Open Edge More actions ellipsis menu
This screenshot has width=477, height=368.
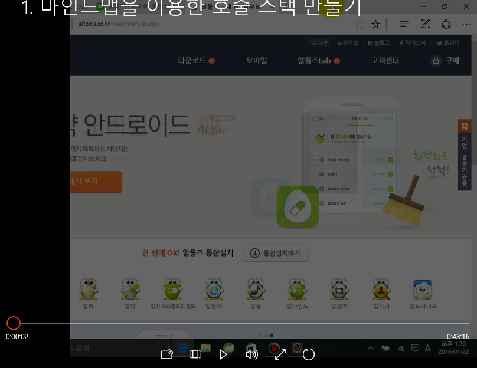click(466, 24)
